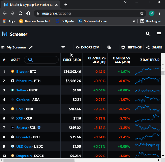Click the Ethereum price $3,566.26

tap(73, 81)
